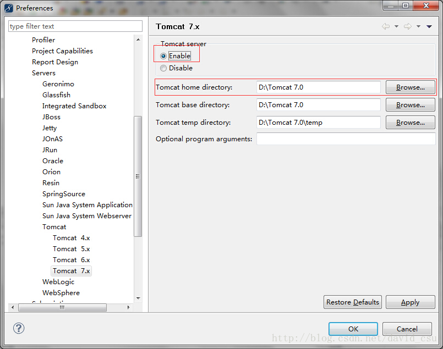Image resolution: width=443 pixels, height=349 pixels.
Task: Click the tree scroll left arrow
Action: [x=13, y=307]
